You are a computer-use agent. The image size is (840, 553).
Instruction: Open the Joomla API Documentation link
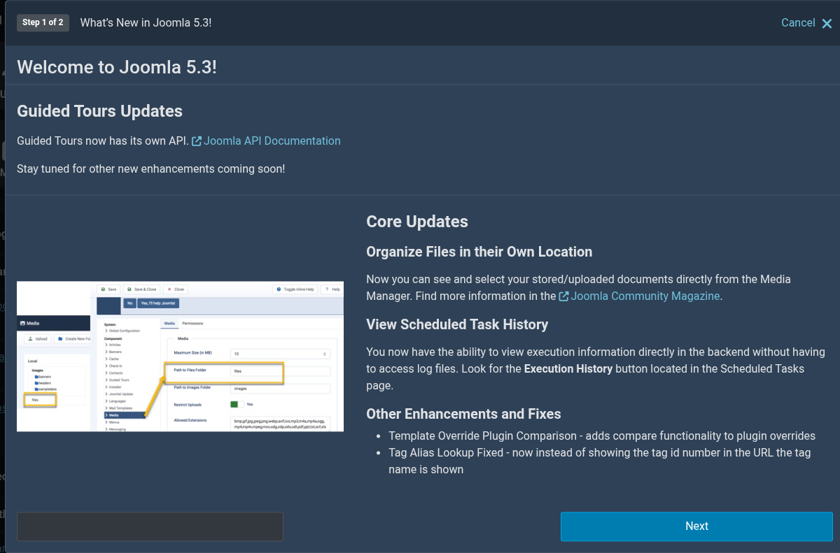click(266, 141)
